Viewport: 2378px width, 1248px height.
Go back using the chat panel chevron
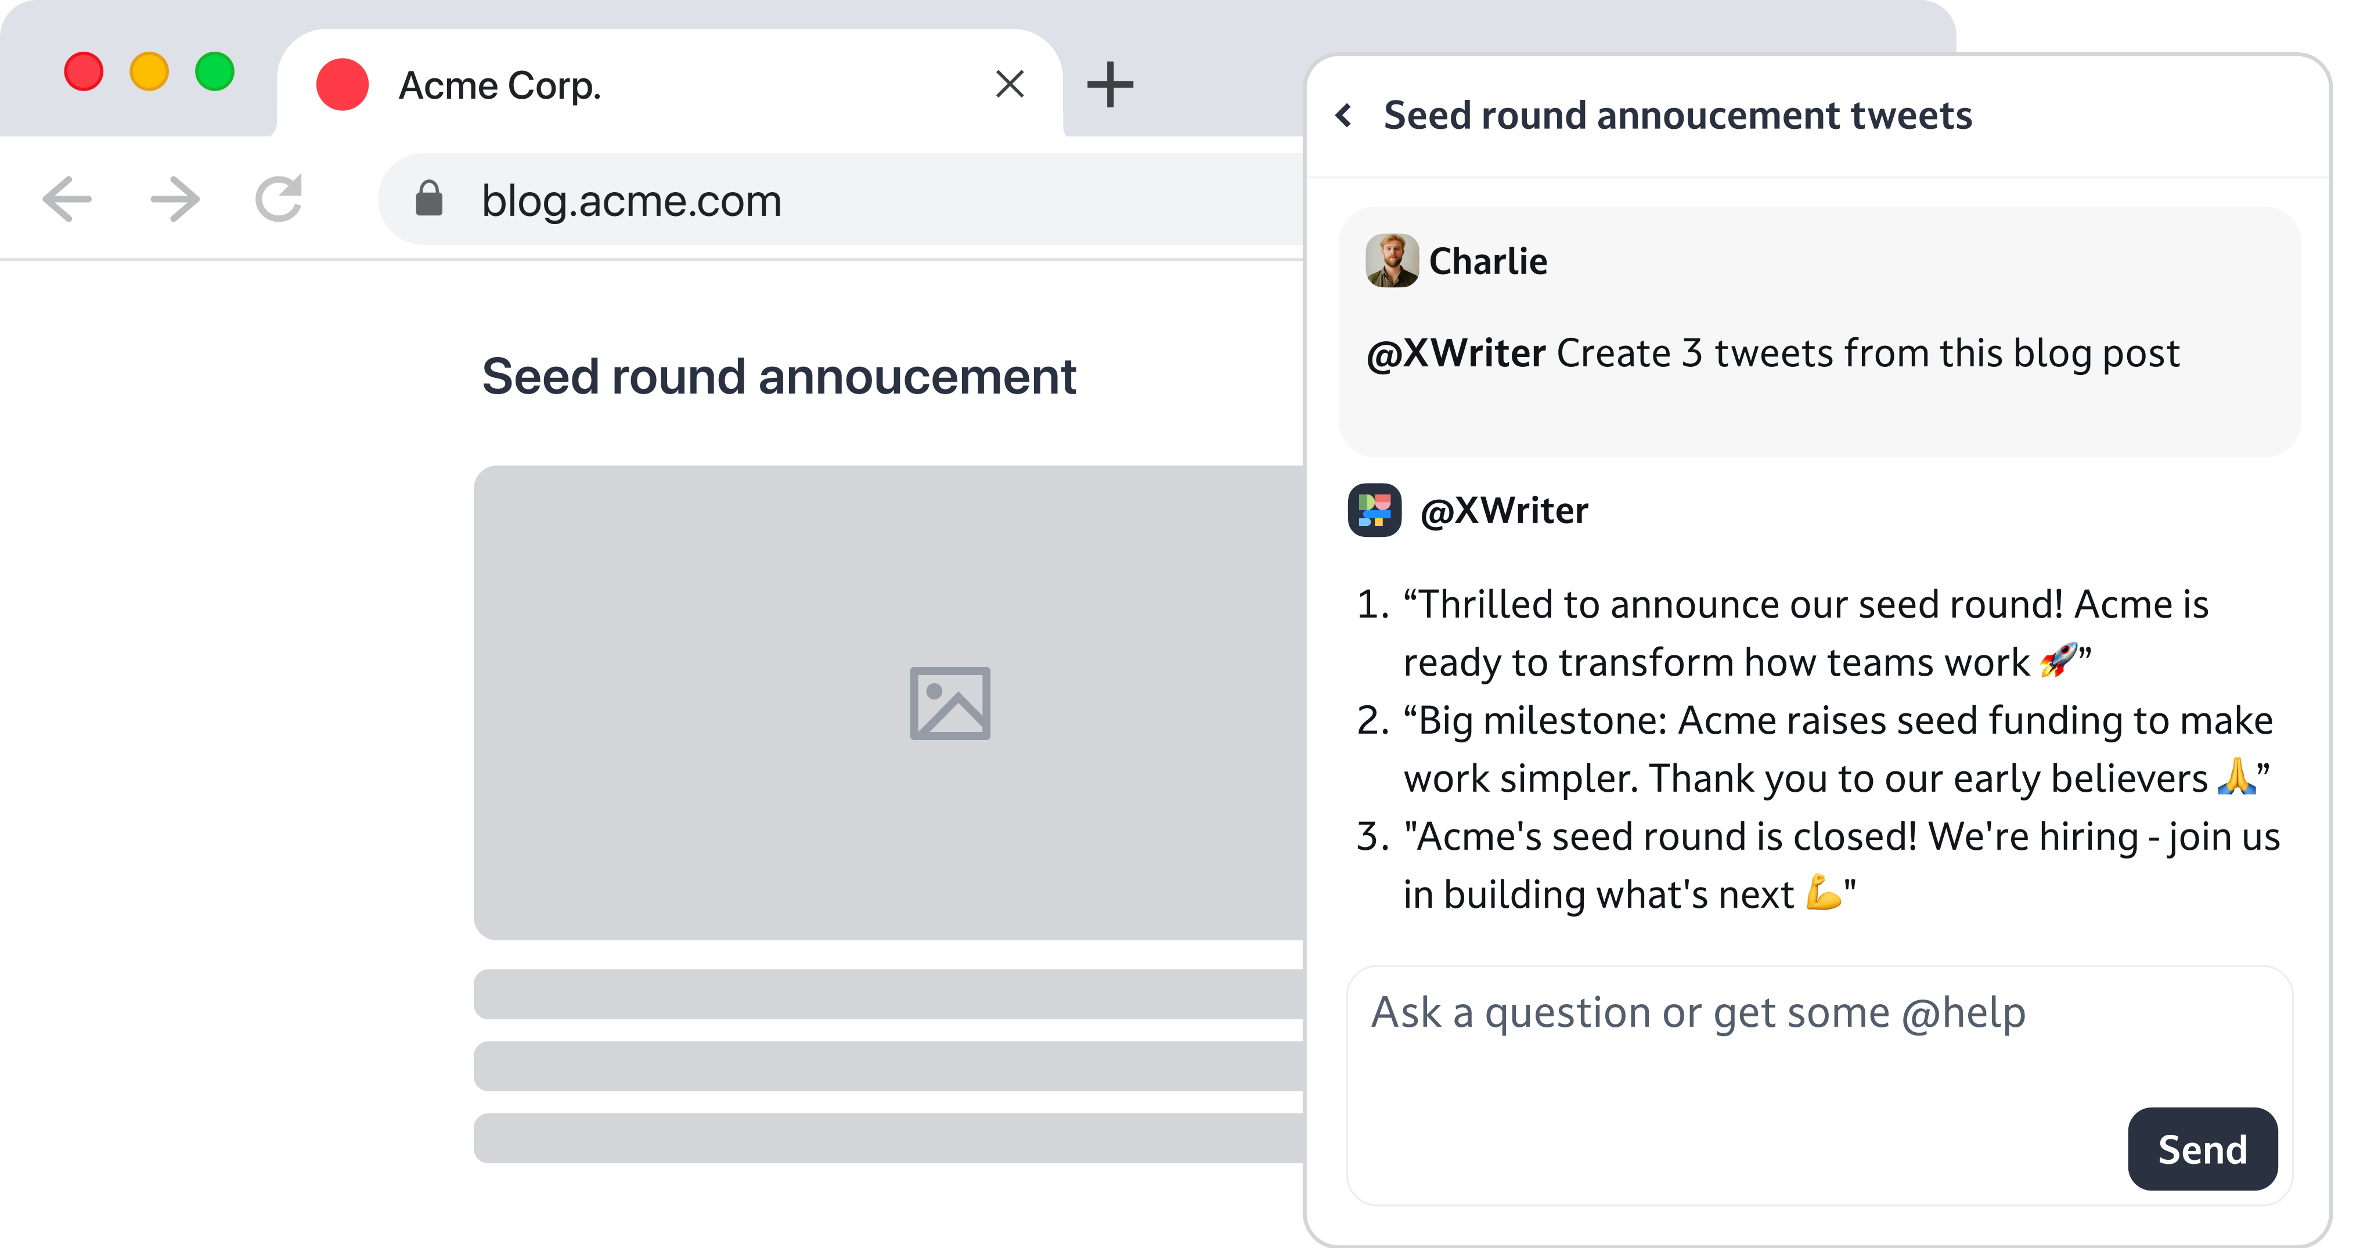pyautogui.click(x=1344, y=116)
